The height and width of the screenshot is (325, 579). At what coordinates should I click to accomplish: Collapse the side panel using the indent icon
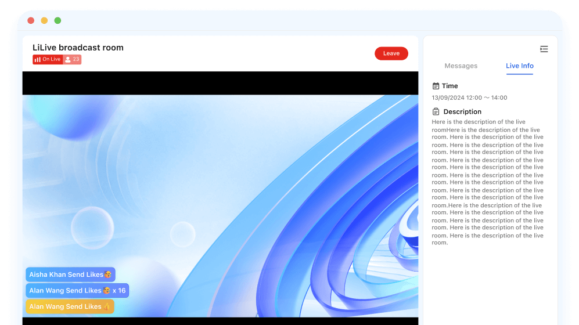pyautogui.click(x=544, y=49)
